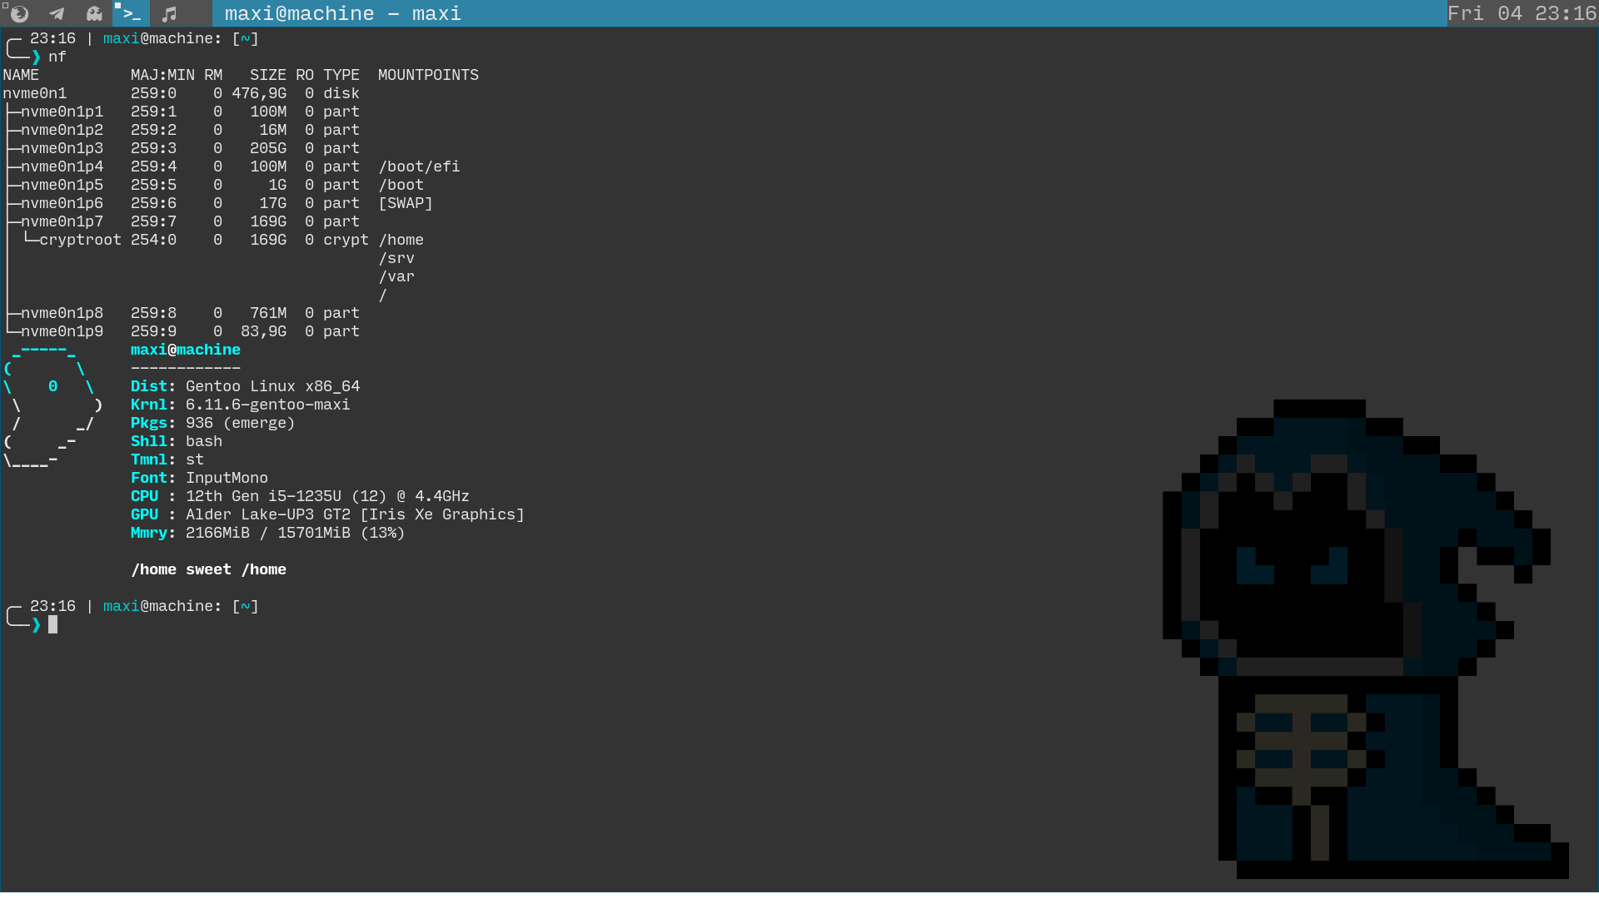Click the 'disk' type value
This screenshot has width=1599, height=899.
(x=341, y=93)
